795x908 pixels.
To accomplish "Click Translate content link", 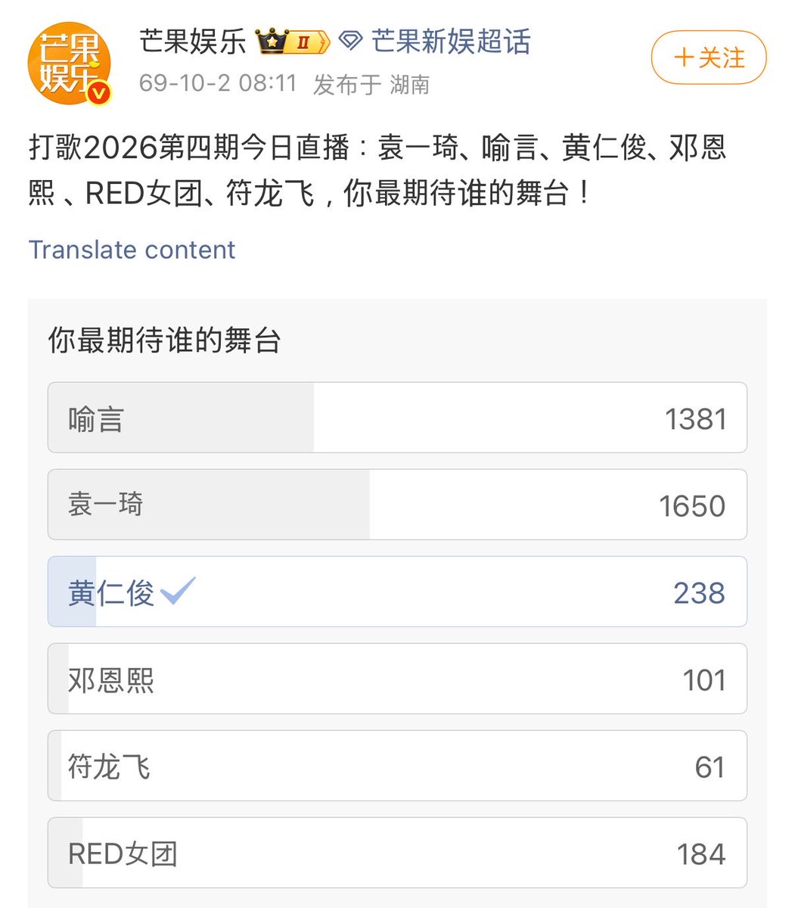I will (x=132, y=250).
